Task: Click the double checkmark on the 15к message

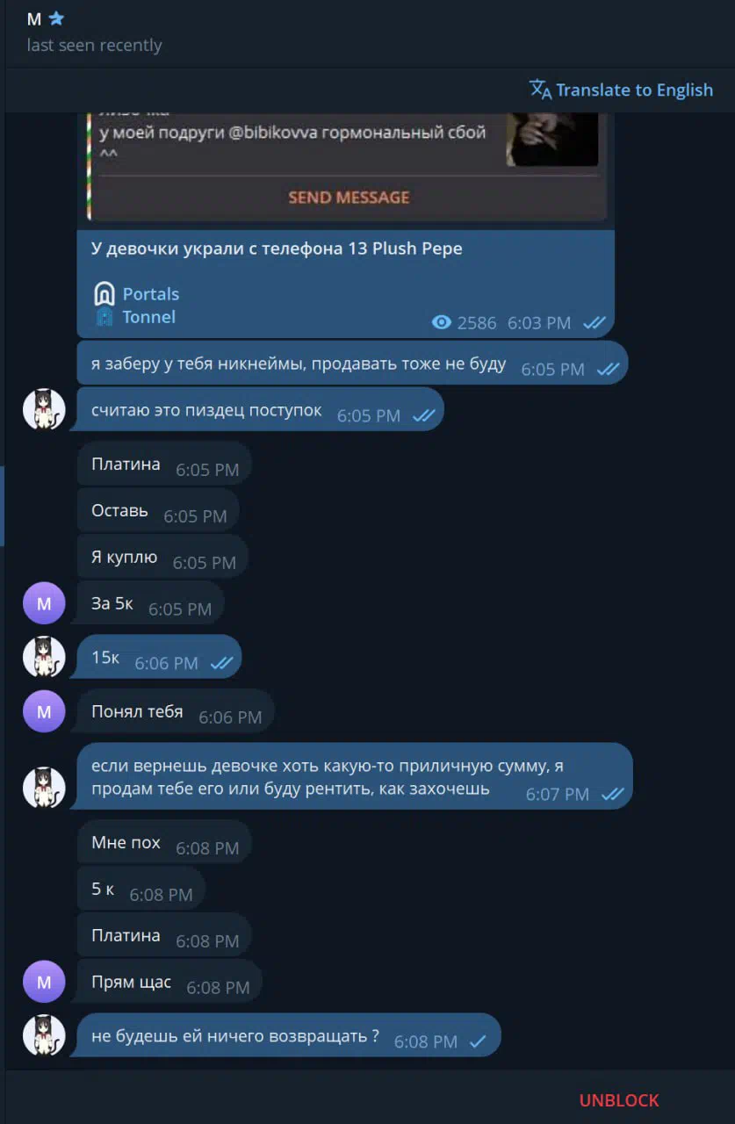Action: [221, 663]
